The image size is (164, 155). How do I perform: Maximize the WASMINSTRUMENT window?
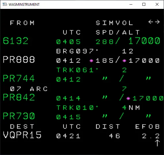(144, 4)
